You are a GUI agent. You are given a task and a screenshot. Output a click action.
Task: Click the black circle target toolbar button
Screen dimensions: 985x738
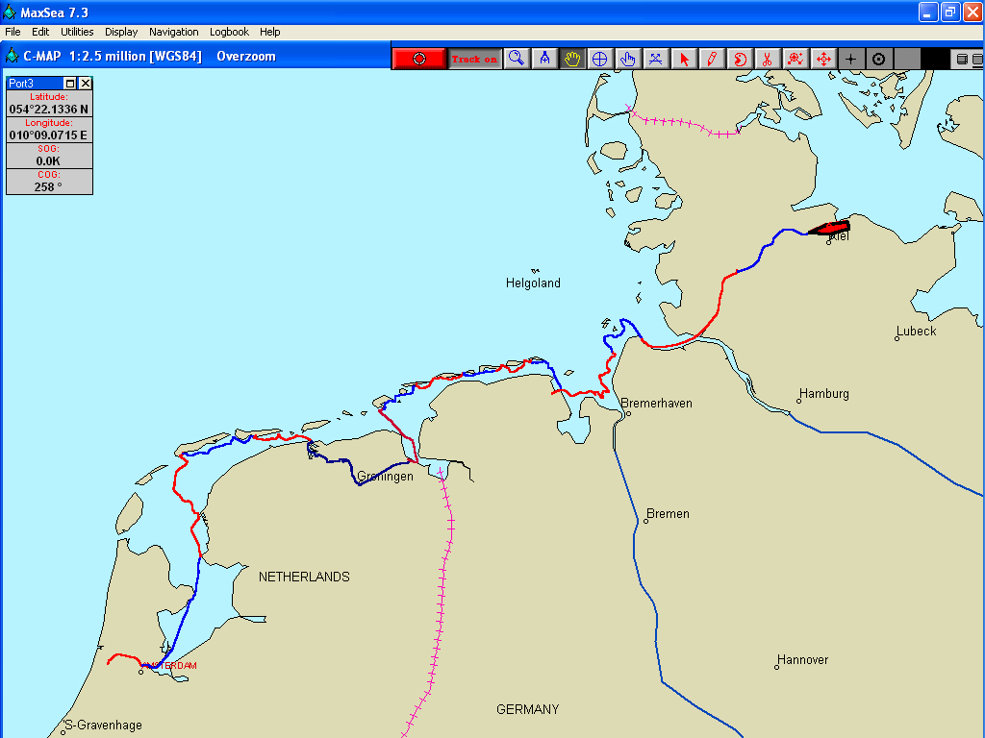pyautogui.click(x=879, y=59)
